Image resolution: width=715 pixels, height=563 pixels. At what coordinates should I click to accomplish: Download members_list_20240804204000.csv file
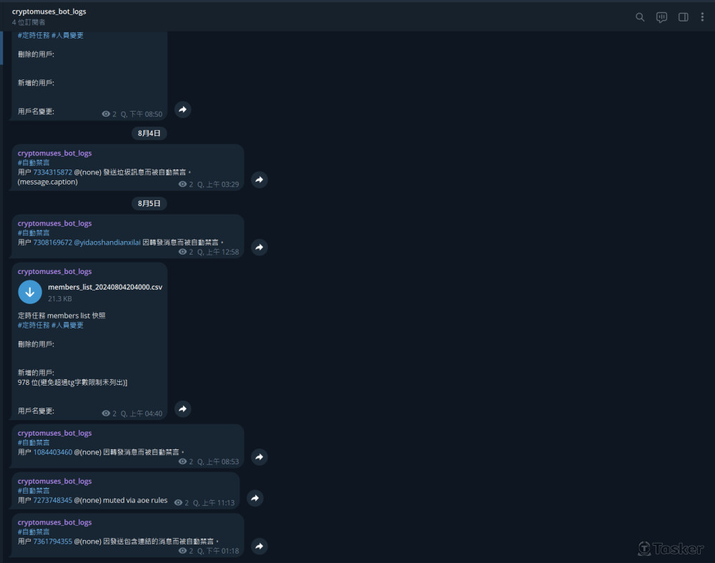pyautogui.click(x=30, y=292)
